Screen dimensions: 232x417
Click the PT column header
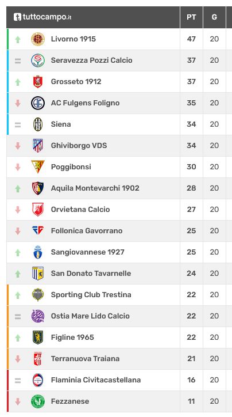(191, 17)
